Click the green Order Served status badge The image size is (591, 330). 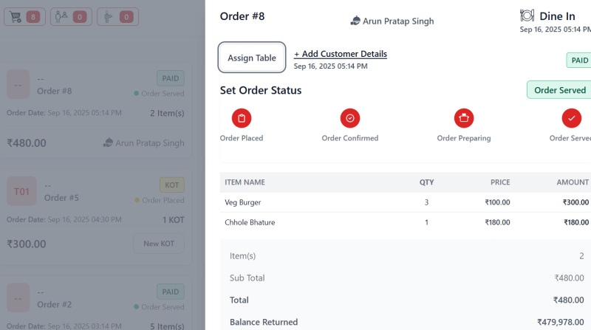[x=559, y=90]
